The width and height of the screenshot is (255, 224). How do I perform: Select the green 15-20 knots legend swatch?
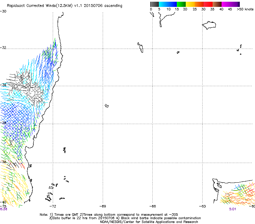pos(181,4)
